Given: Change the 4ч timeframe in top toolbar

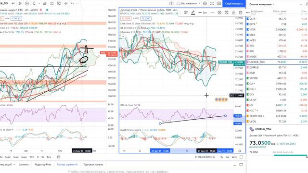Looking at the screenshot, I should pyautogui.click(x=13, y=3).
